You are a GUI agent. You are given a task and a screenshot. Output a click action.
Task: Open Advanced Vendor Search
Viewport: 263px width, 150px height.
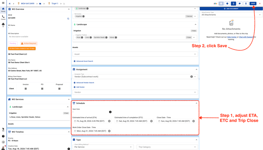84,83
